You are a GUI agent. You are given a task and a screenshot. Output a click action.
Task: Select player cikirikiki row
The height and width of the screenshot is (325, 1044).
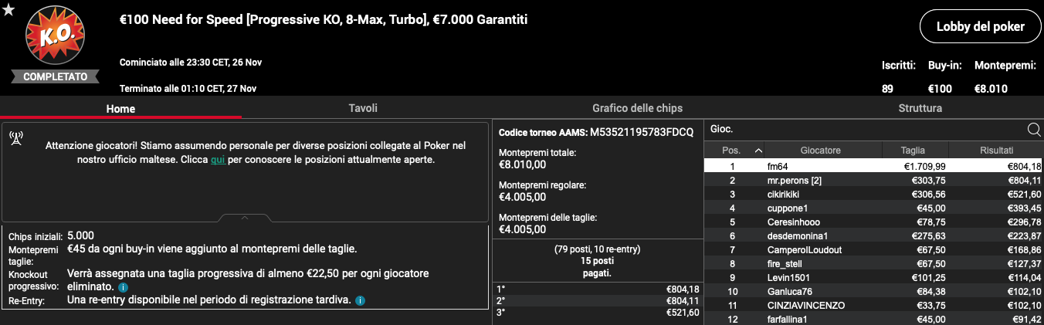point(874,194)
